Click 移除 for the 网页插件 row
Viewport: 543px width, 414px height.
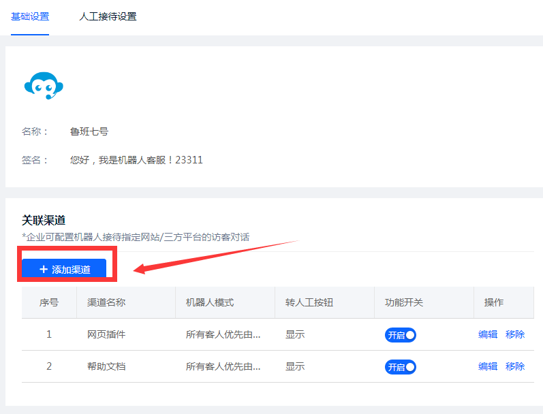tap(515, 334)
